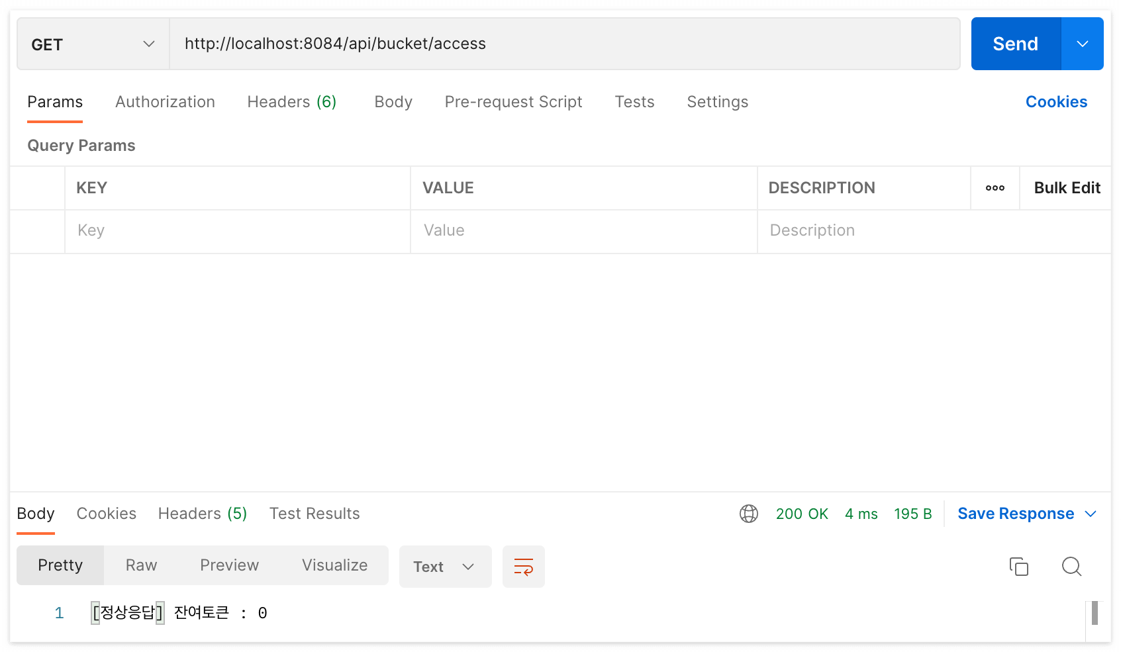This screenshot has width=1121, height=652.
Task: Click Bulk Edit in the params table
Action: 1067,188
